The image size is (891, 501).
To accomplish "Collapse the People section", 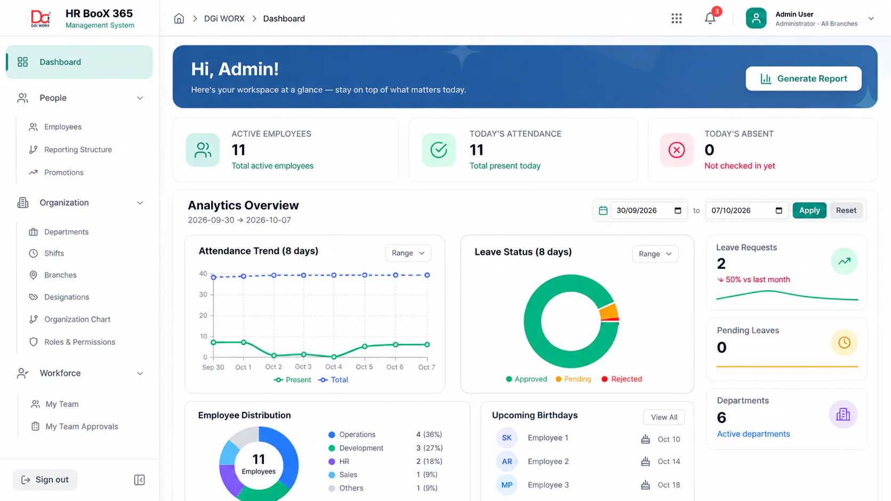I will click(140, 98).
